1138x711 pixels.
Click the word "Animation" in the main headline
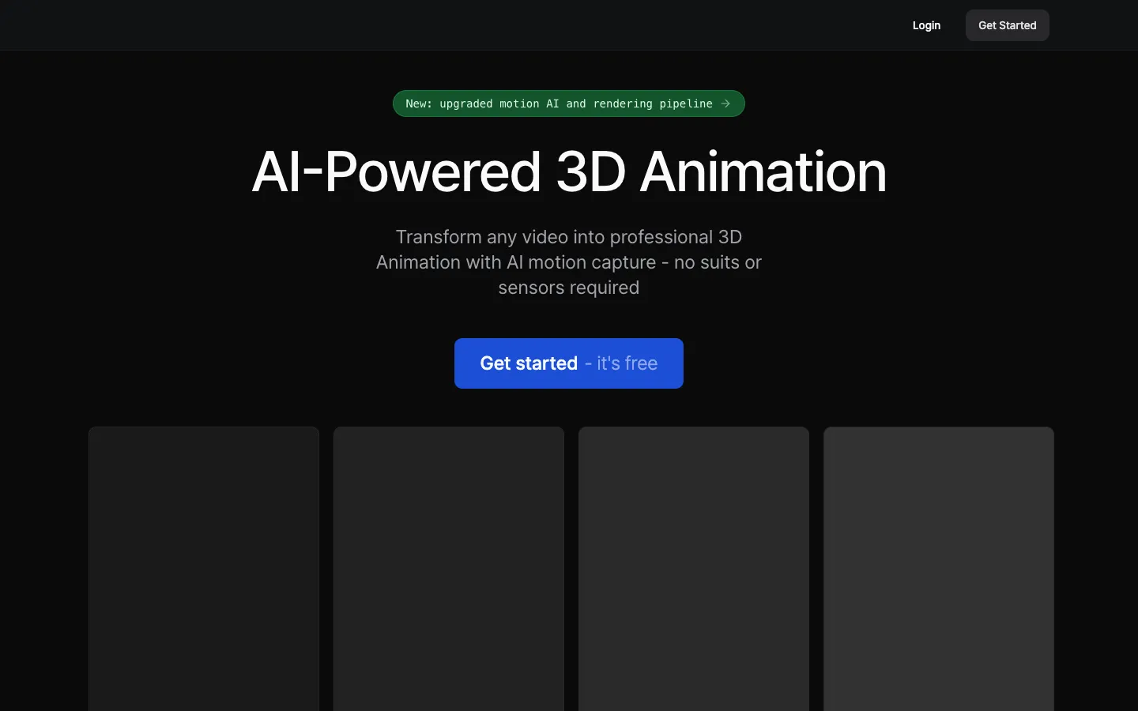pyautogui.click(x=763, y=172)
